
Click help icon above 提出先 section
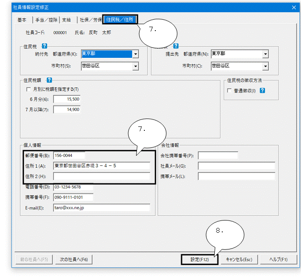pos(176,46)
